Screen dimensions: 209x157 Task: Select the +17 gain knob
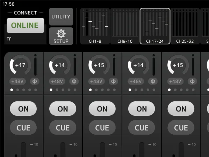(x=20, y=65)
